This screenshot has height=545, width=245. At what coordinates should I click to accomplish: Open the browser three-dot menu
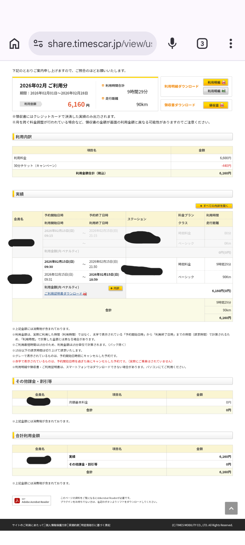tap(231, 44)
